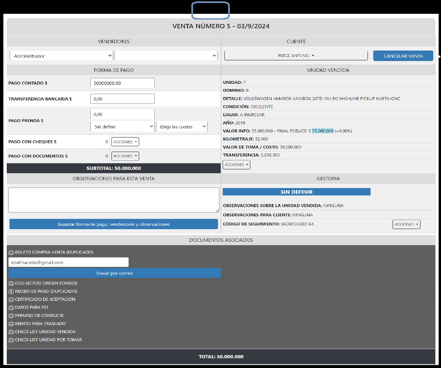The image size is (441, 368).
Task: Click the email field with ebalmaceda@gmail.com
Action: (x=68, y=262)
